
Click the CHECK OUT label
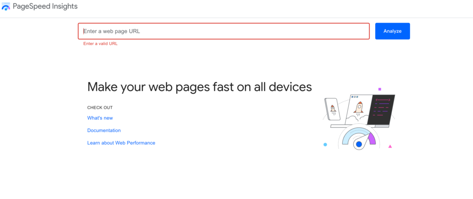tap(100, 108)
